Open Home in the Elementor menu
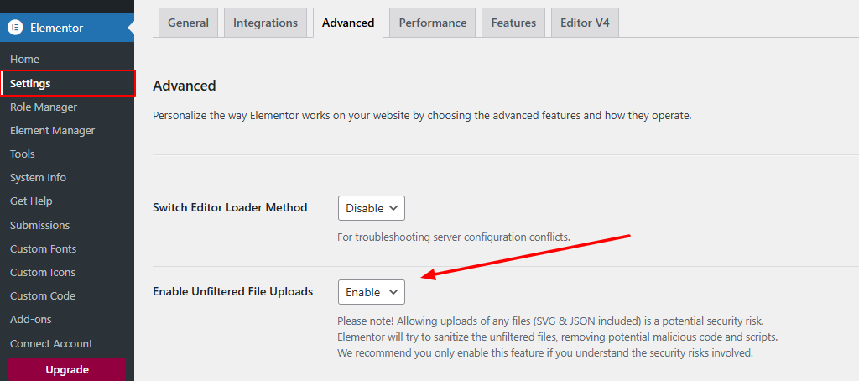859x381 pixels. 24,60
